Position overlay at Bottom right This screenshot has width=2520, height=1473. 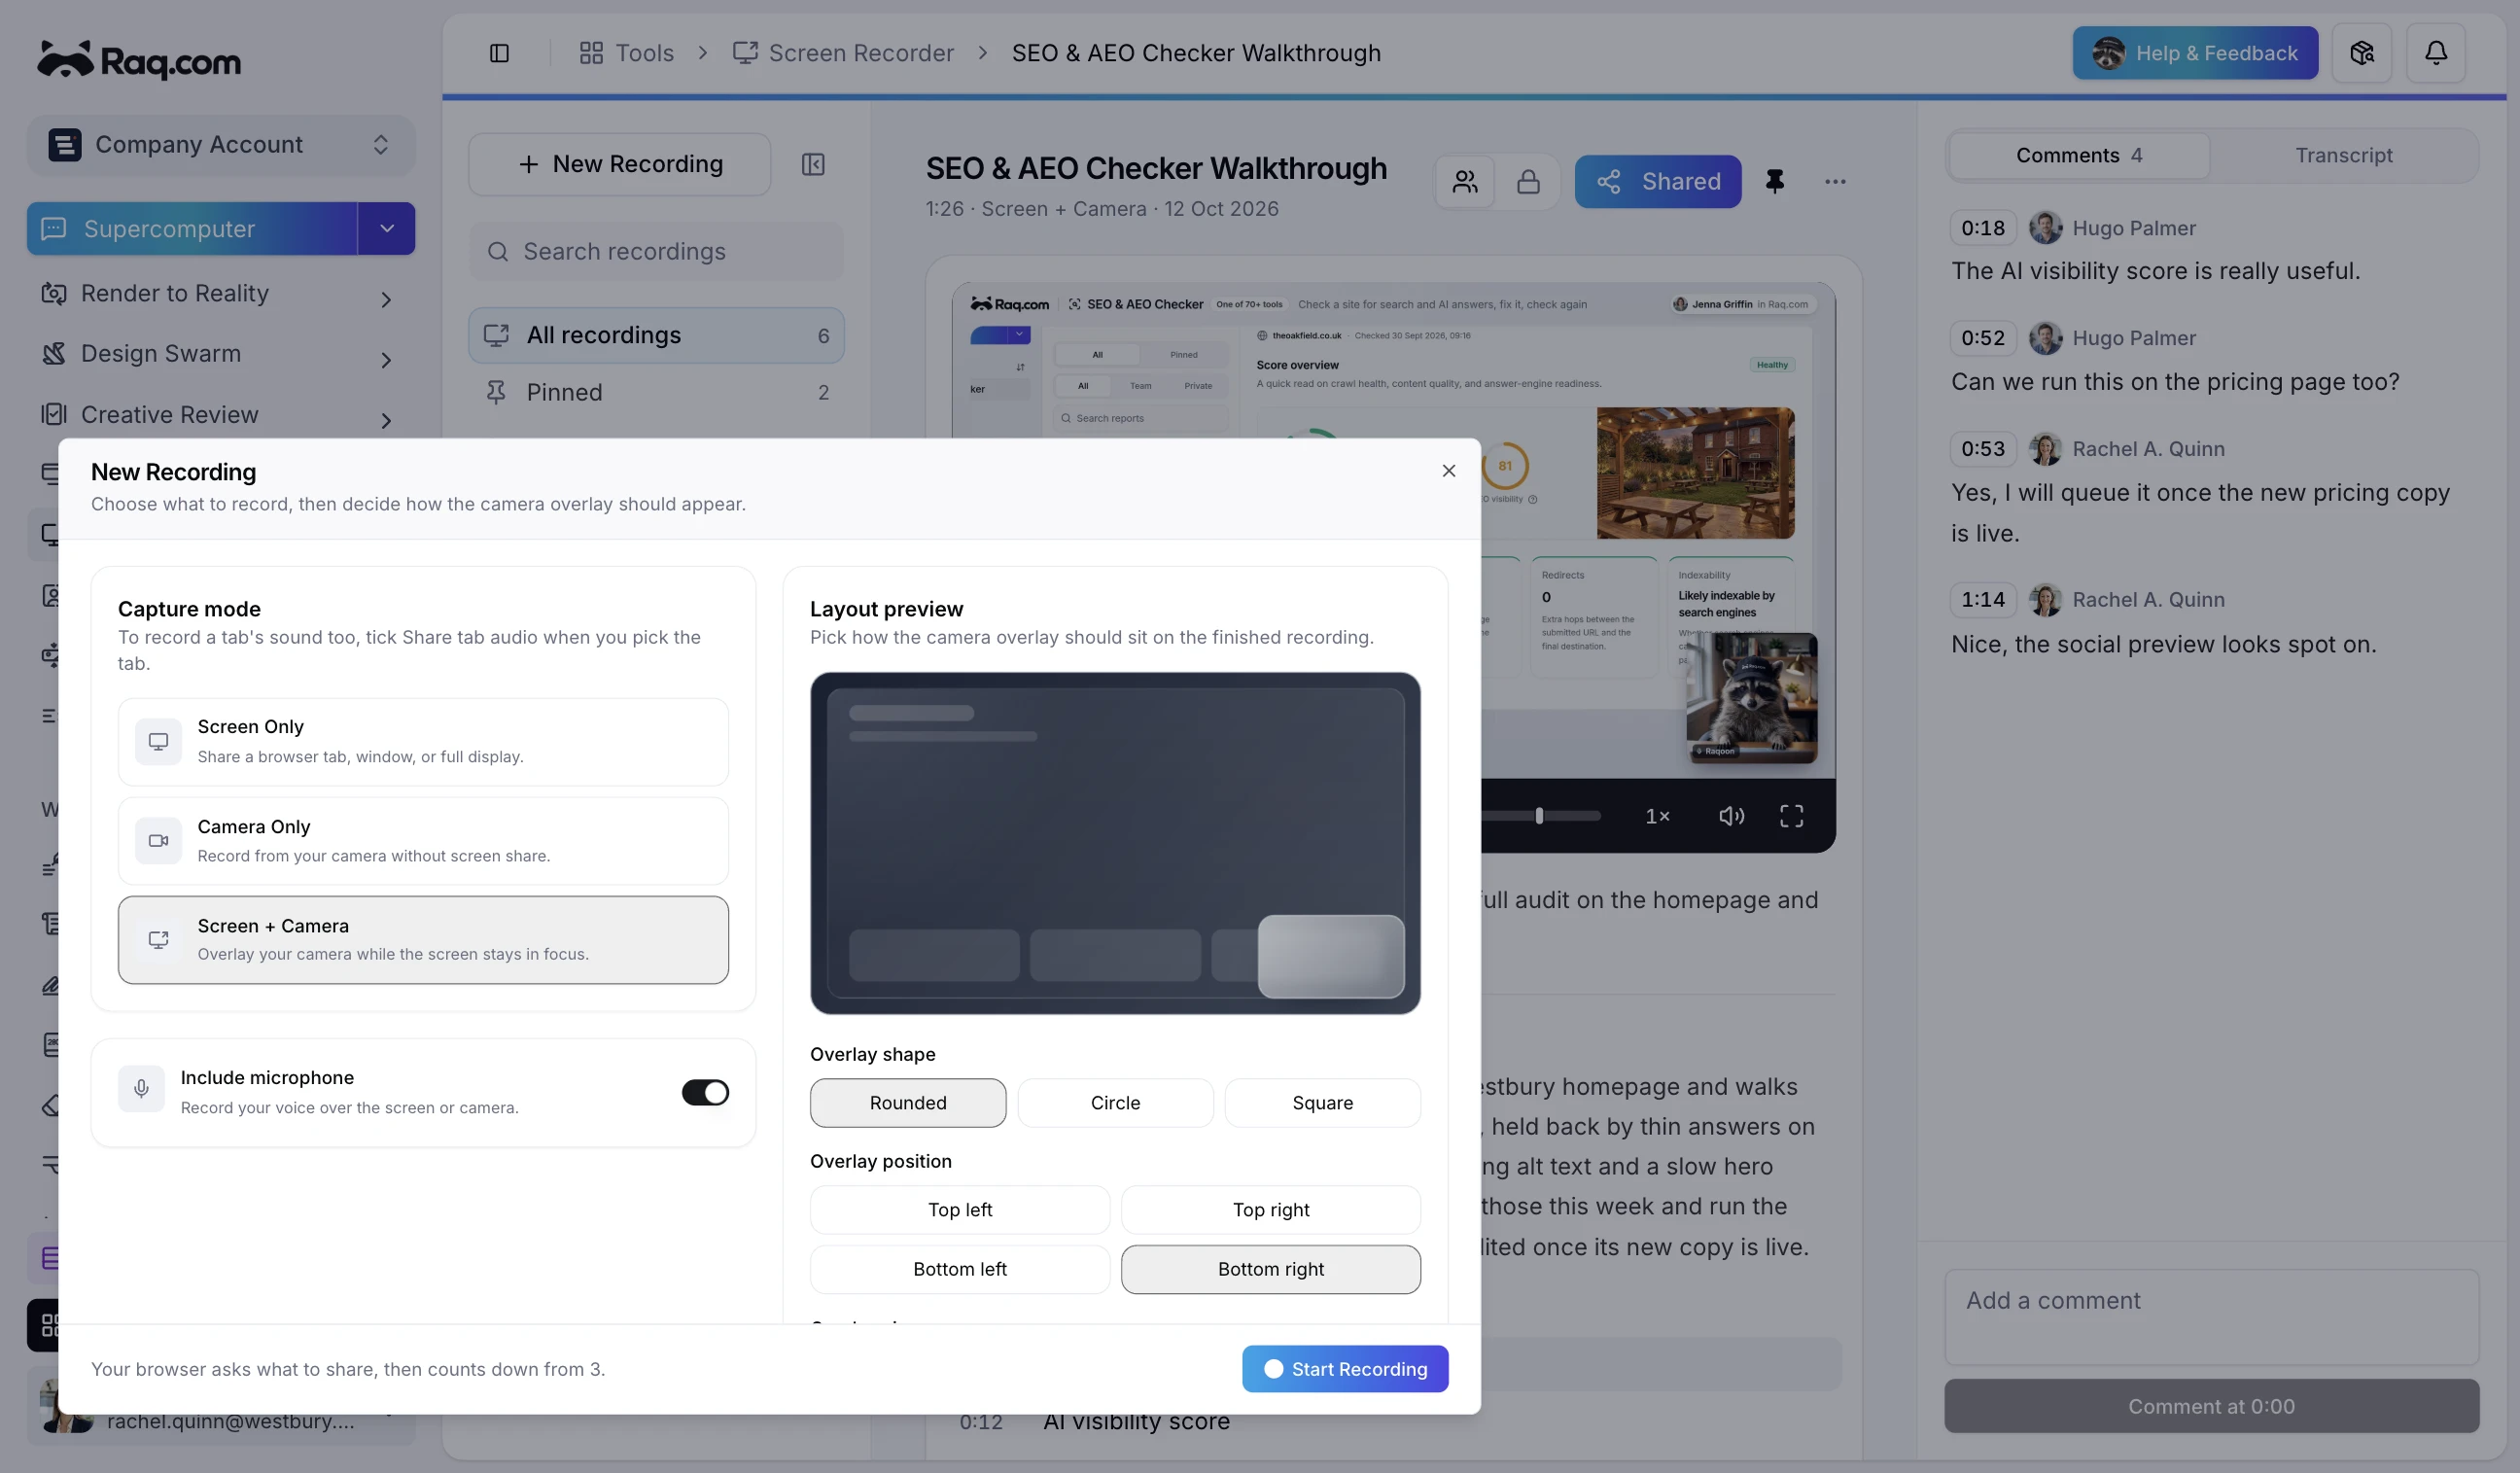[x=1271, y=1269]
